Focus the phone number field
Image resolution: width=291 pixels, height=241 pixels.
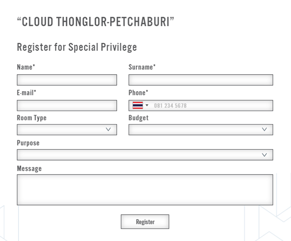[x=211, y=105]
